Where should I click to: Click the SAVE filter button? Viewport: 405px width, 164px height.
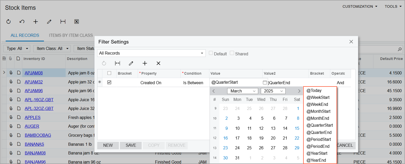131,145
